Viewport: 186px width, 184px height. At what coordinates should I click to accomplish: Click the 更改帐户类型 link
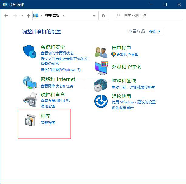127,55
